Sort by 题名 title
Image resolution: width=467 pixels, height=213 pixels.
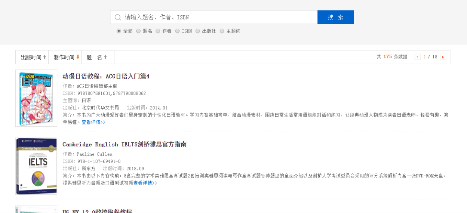pyautogui.click(x=98, y=57)
